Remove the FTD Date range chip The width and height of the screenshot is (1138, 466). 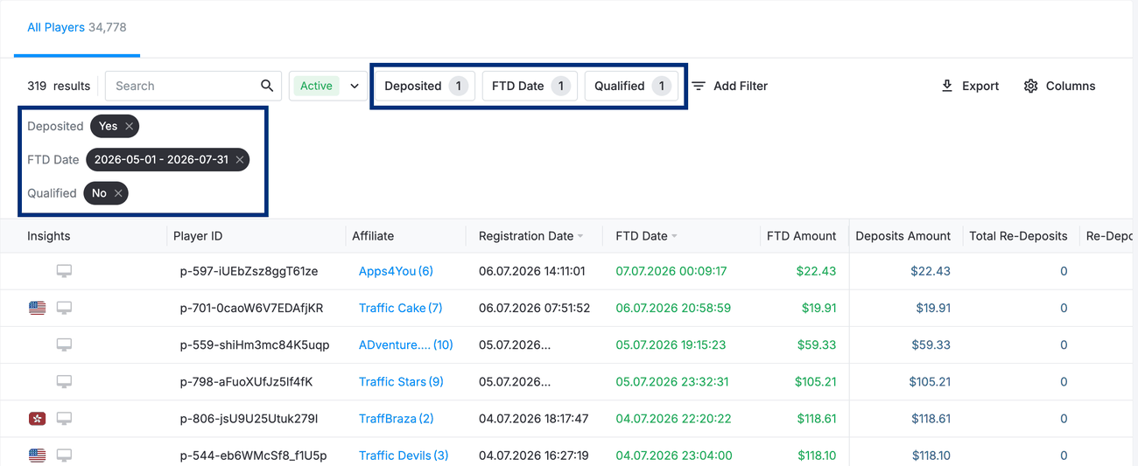pos(240,160)
